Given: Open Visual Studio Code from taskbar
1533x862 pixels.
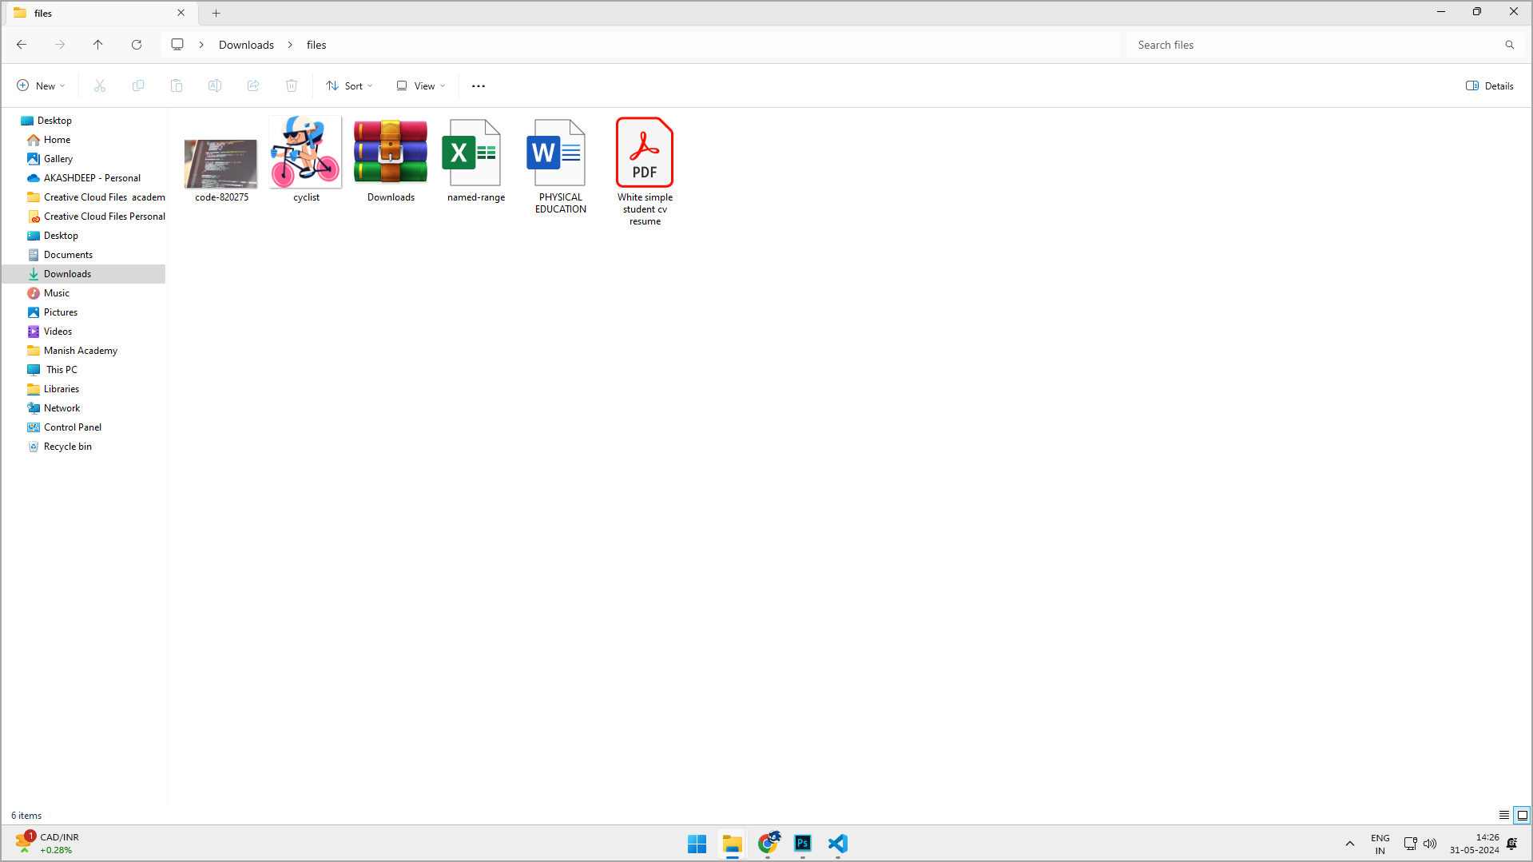Looking at the screenshot, I should click(837, 844).
